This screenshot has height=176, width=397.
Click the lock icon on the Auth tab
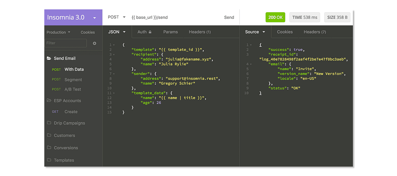150,32
